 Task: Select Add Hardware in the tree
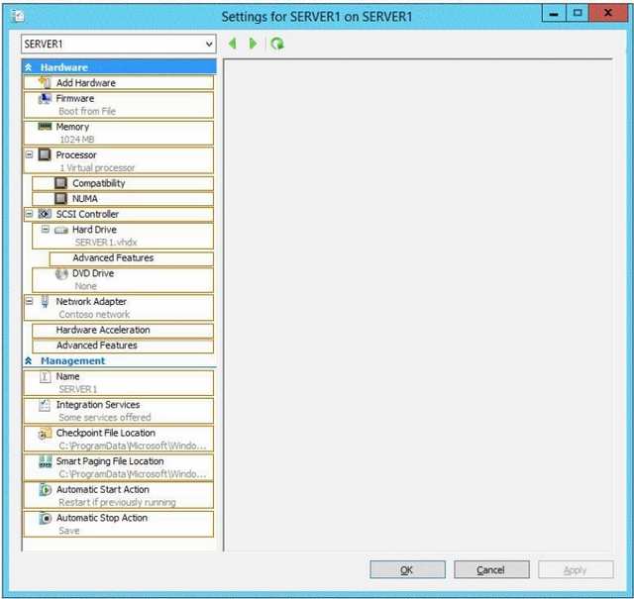coord(119,82)
